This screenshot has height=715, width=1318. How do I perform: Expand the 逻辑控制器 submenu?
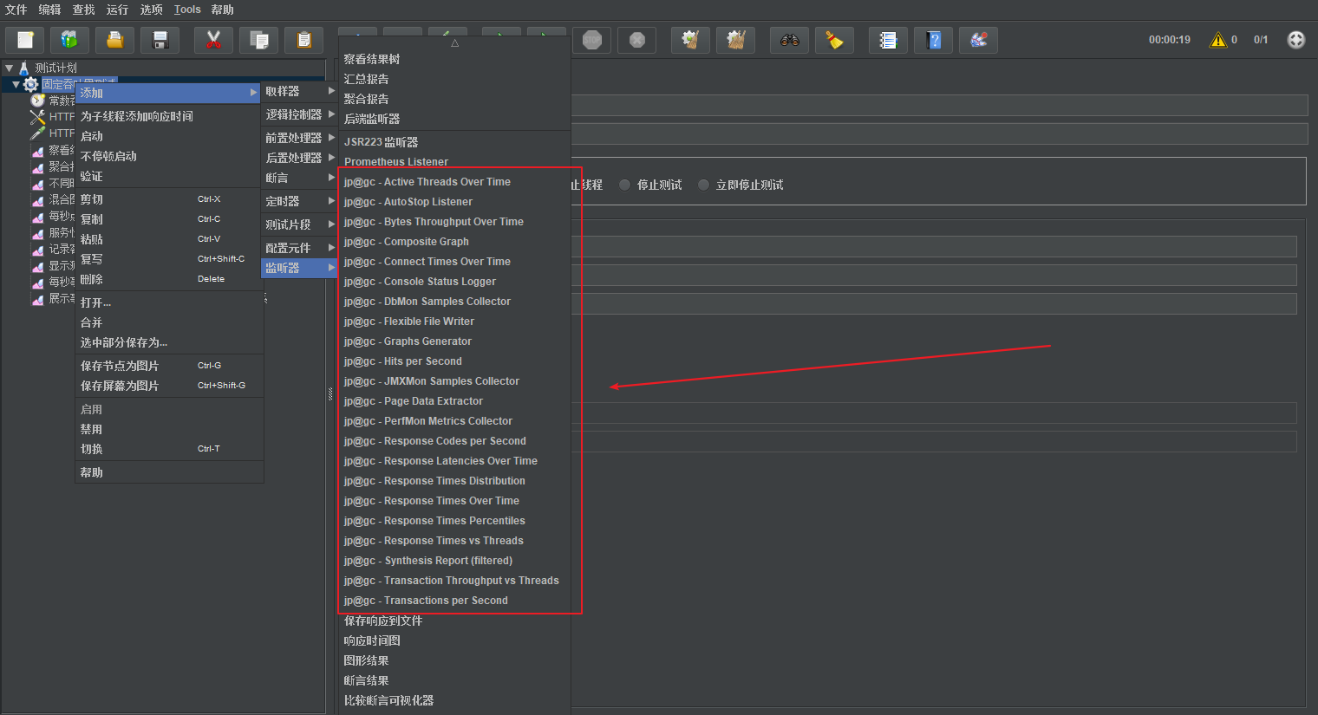(x=299, y=114)
